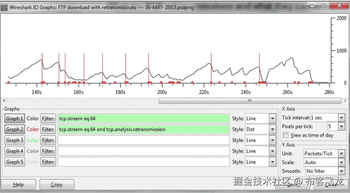Toggle the Graph 2 button

point(15,129)
